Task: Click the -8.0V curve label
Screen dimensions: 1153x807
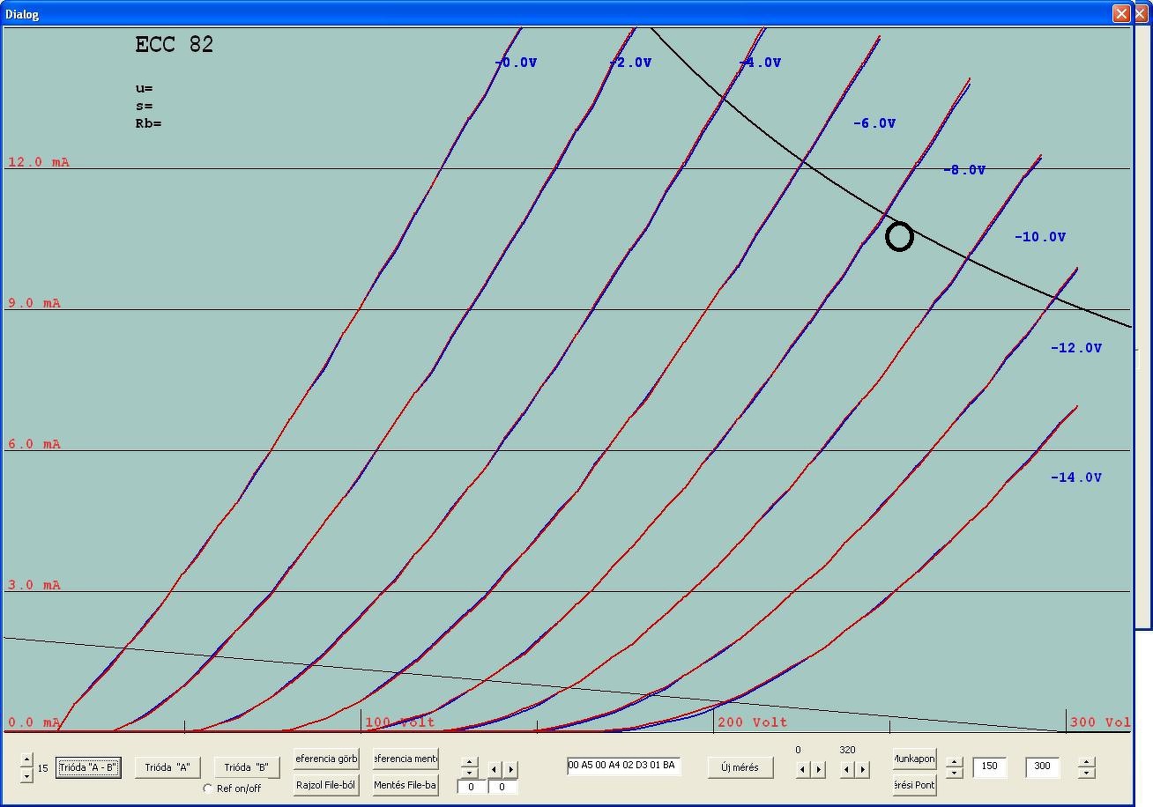Action: pos(964,170)
